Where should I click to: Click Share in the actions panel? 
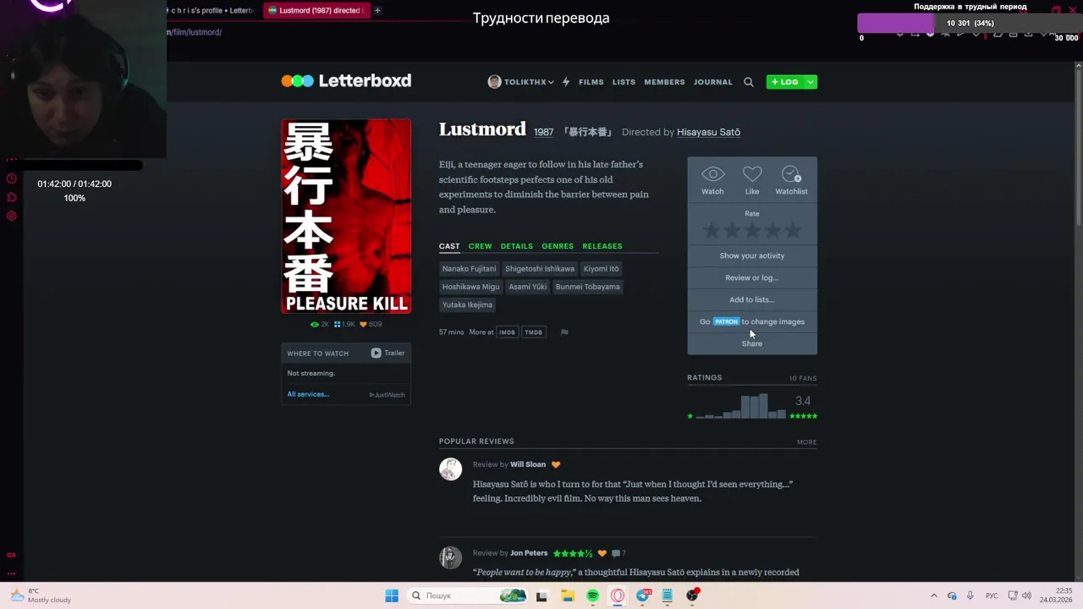752,343
